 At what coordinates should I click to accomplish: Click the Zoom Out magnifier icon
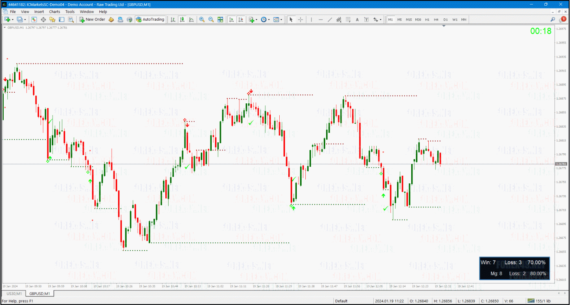click(211, 20)
